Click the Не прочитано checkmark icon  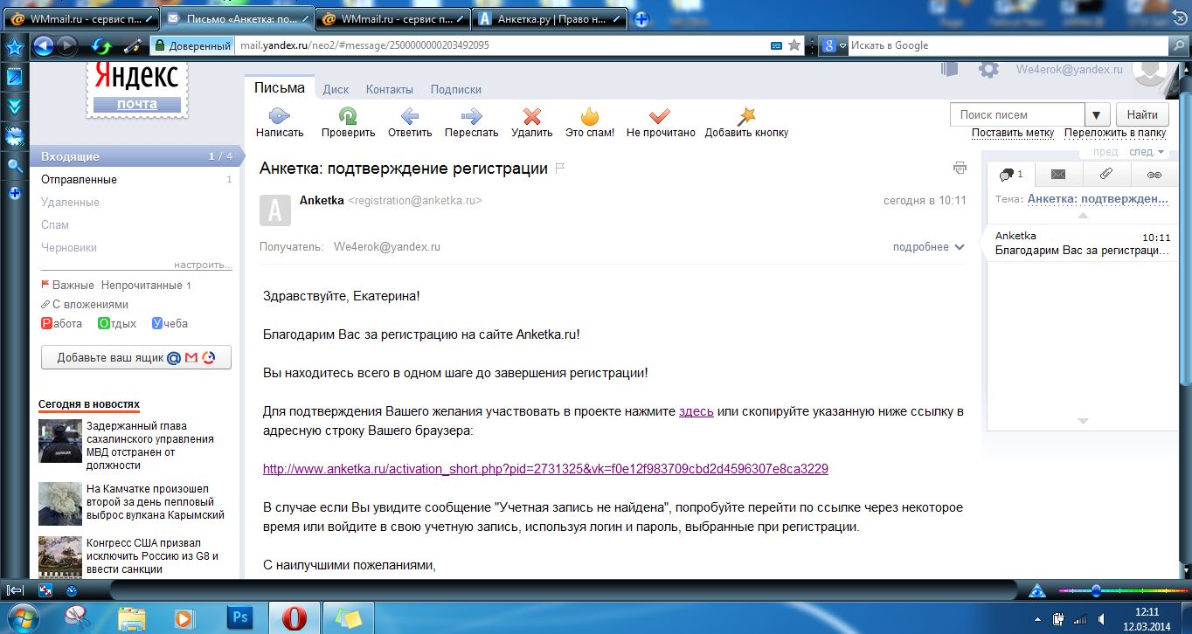(660, 115)
